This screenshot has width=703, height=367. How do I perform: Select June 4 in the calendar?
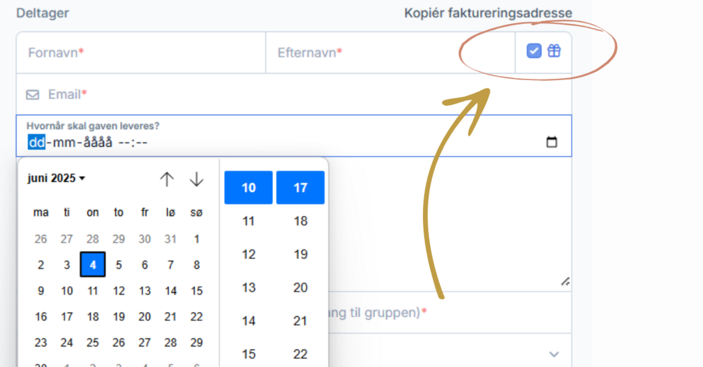tap(93, 265)
